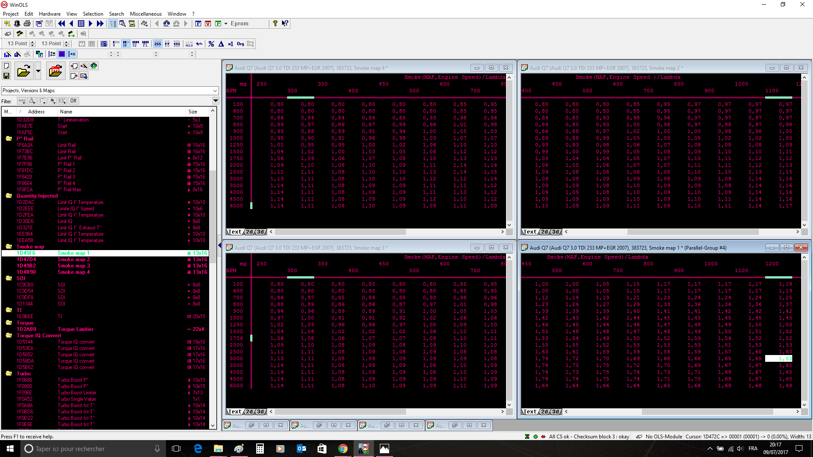The image size is (813, 457).
Task: Open the Hardware menu
Action: tap(50, 14)
